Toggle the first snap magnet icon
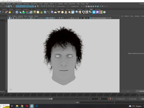Image resolution: width=144 pixels, height=108 pixels. tap(42, 6)
